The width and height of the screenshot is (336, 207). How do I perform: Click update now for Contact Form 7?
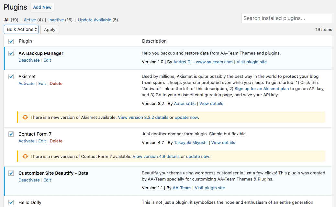pos(197,157)
